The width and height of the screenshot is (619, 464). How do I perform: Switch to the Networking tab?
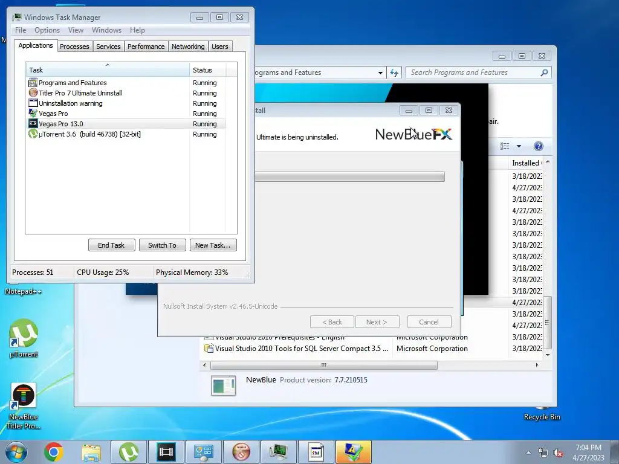coord(188,47)
